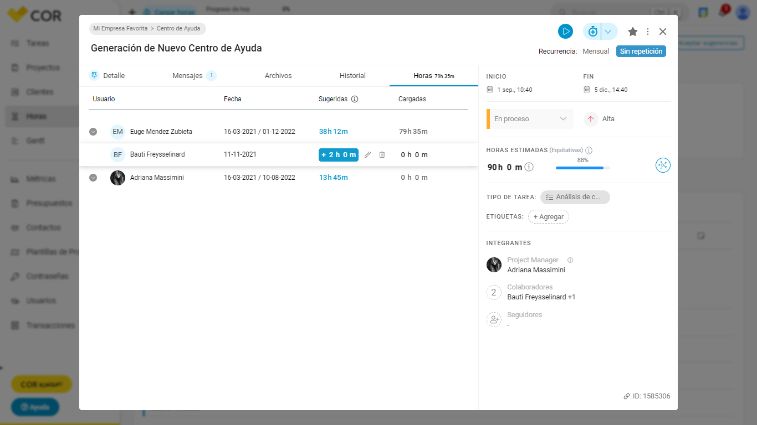The width and height of the screenshot is (757, 425).
Task: Click info icon next to Sugeridas
Action: [355, 99]
